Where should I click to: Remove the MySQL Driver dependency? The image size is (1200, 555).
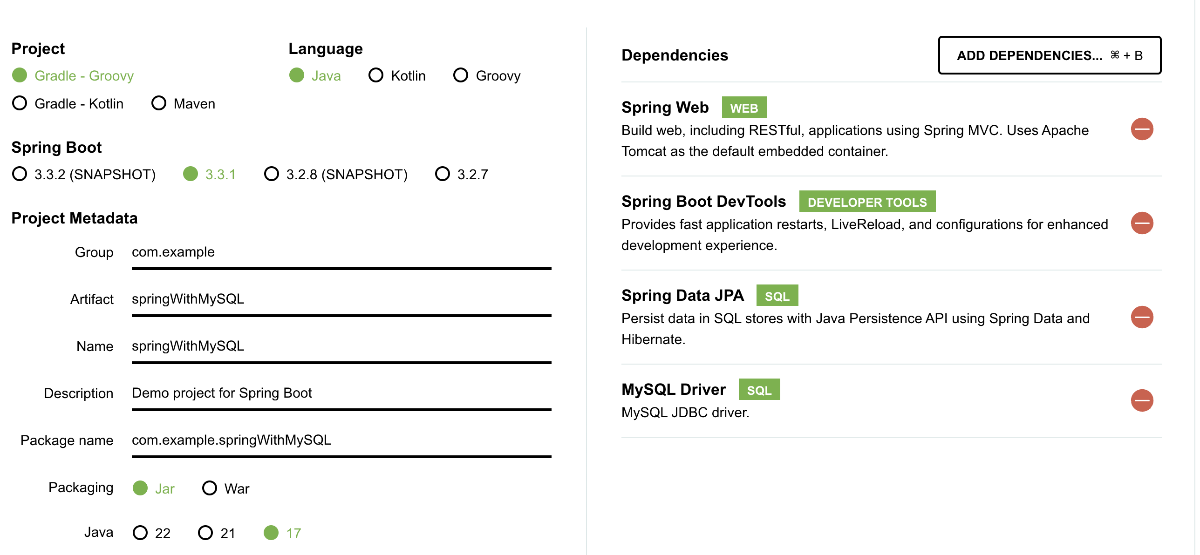pyautogui.click(x=1142, y=400)
